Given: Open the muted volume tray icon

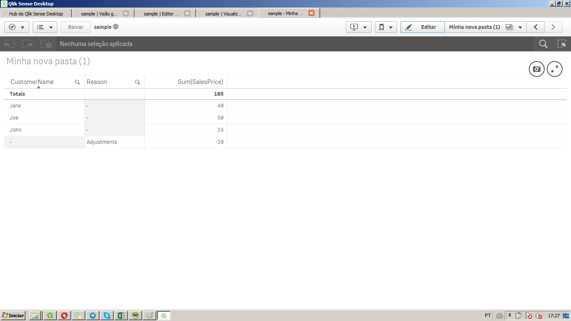Looking at the screenshot, I should (x=539, y=316).
